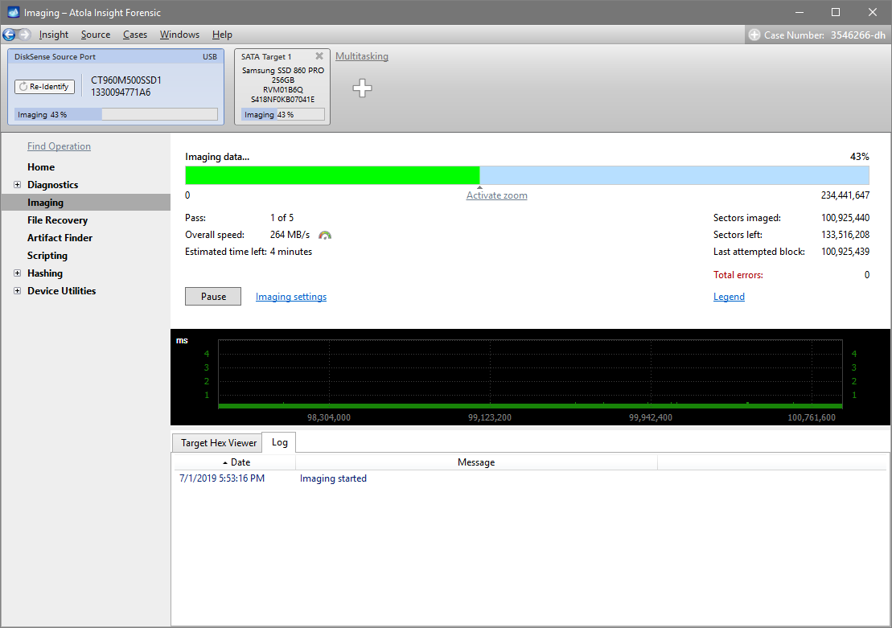Click the Find Operation link

pos(60,146)
